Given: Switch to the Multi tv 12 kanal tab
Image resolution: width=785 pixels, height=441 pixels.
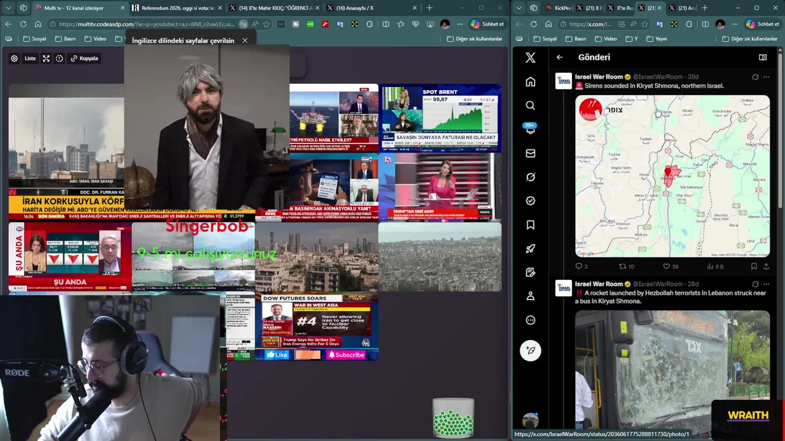Looking at the screenshot, I should click(79, 8).
